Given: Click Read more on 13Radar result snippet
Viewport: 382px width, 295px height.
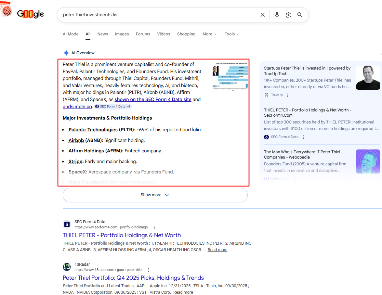Looking at the screenshot, I should (x=183, y=292).
